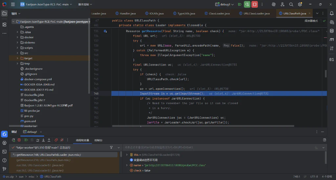The width and height of the screenshot is (336, 180).
Task: Expand the target folder in project tree
Action: click(17, 58)
